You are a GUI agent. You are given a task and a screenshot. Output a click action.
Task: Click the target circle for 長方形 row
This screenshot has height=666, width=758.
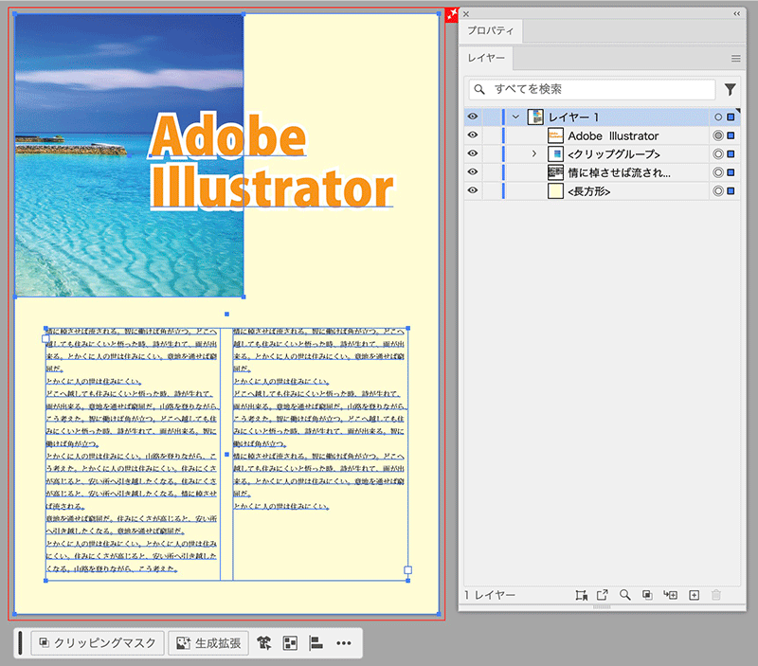pyautogui.click(x=718, y=191)
